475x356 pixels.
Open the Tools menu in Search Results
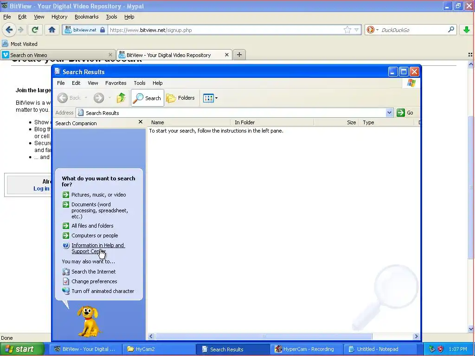(x=139, y=83)
